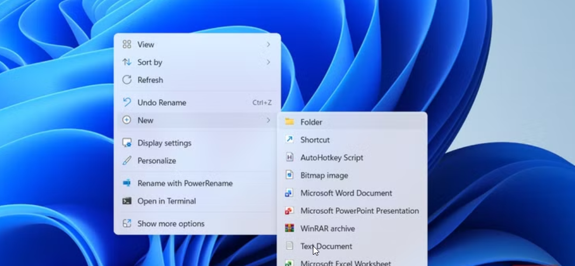Select the AutoHotkey Script icon
Viewport: 575px width, 266px height.
click(x=290, y=157)
